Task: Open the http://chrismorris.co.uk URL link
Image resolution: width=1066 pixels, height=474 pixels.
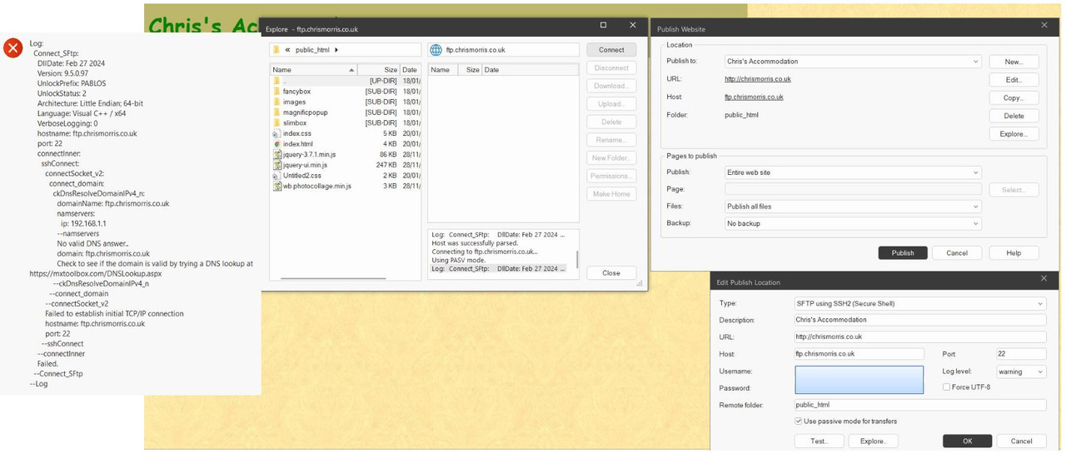Action: (758, 79)
